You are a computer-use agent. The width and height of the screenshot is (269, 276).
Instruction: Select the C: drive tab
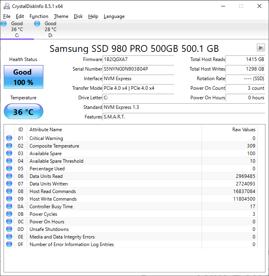tap(17, 30)
